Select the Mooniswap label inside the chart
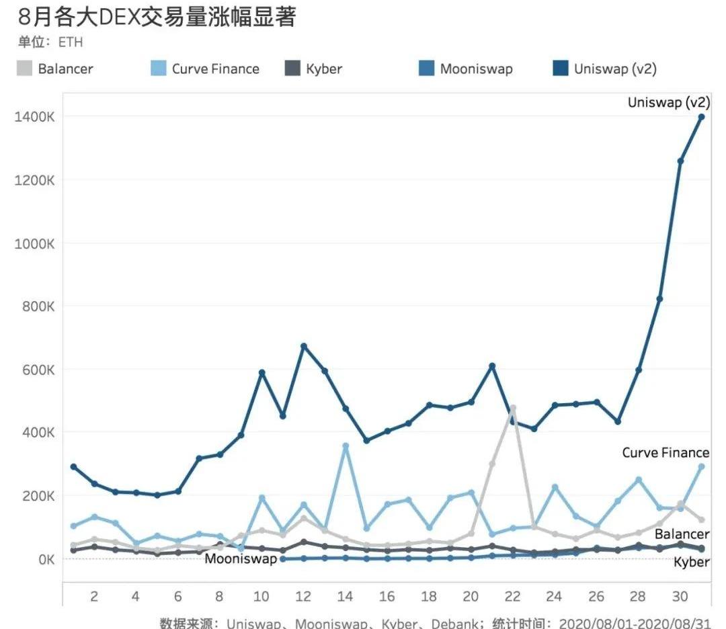This screenshot has width=726, height=629. (x=241, y=558)
